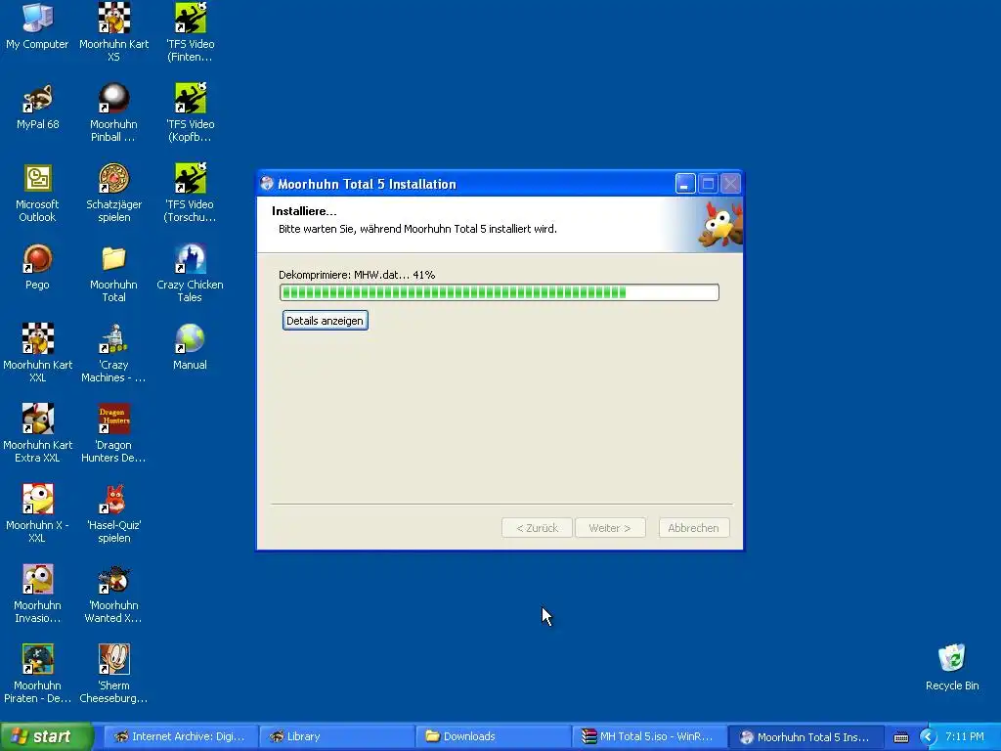Click the Abbrechen button in the installer
This screenshot has width=1001, height=751.
tap(693, 528)
